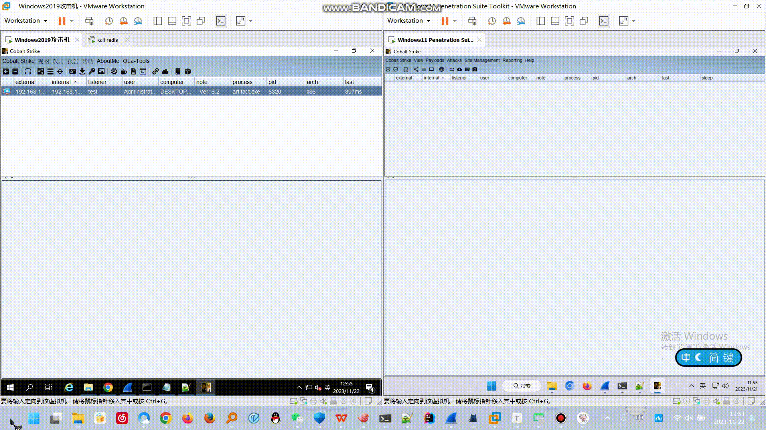Open Attacks menu in right Cobalt Strike

pos(454,61)
